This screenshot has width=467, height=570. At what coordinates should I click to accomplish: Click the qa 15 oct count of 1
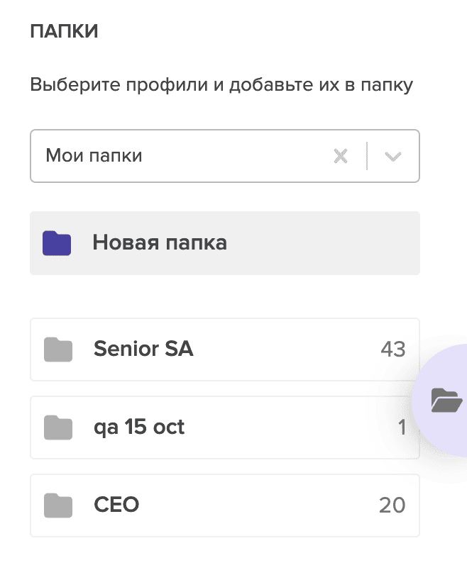[402, 428]
